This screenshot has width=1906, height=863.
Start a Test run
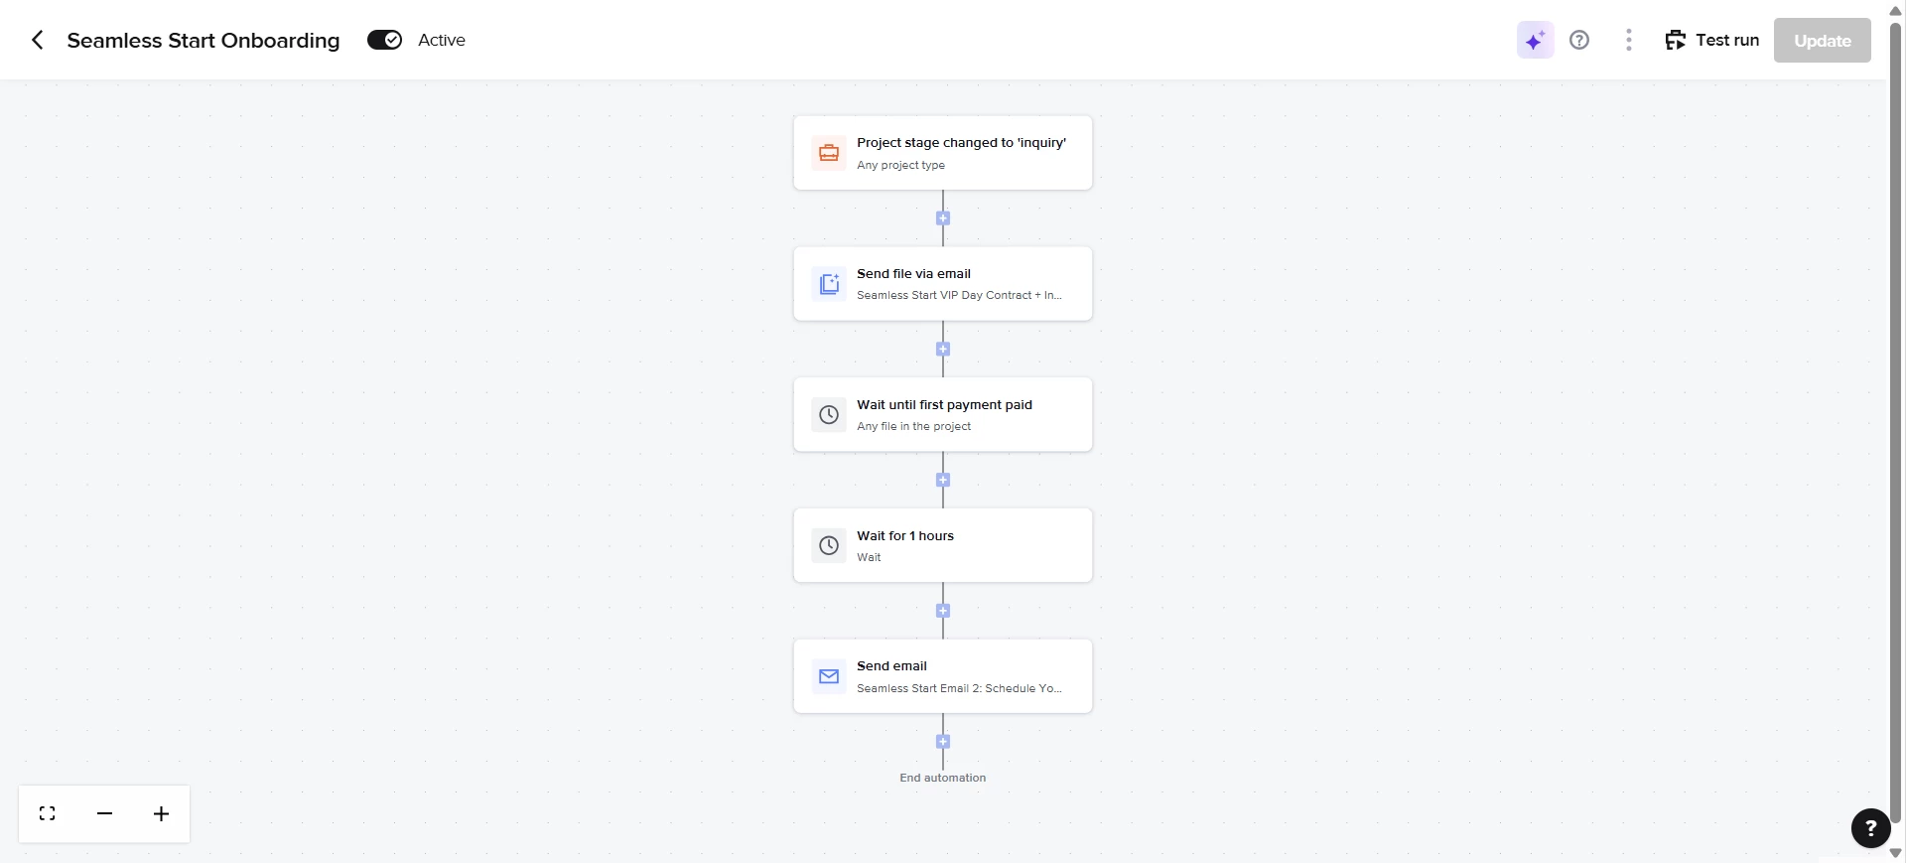click(1711, 40)
